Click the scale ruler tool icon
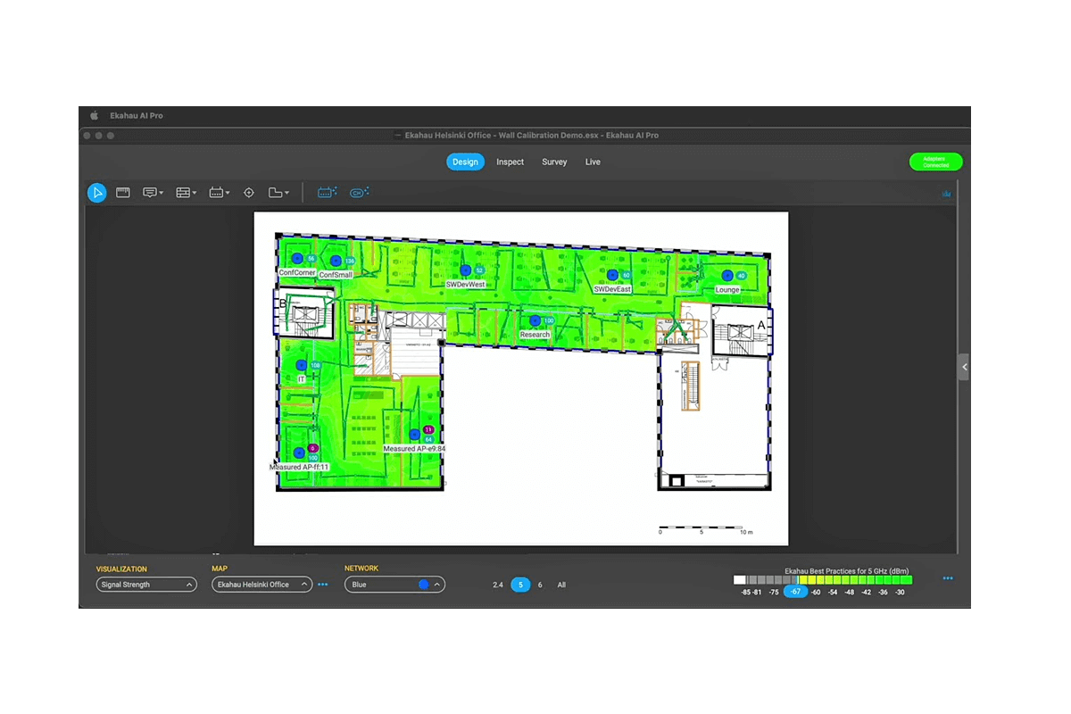This screenshot has height=714, width=1071. [x=124, y=193]
